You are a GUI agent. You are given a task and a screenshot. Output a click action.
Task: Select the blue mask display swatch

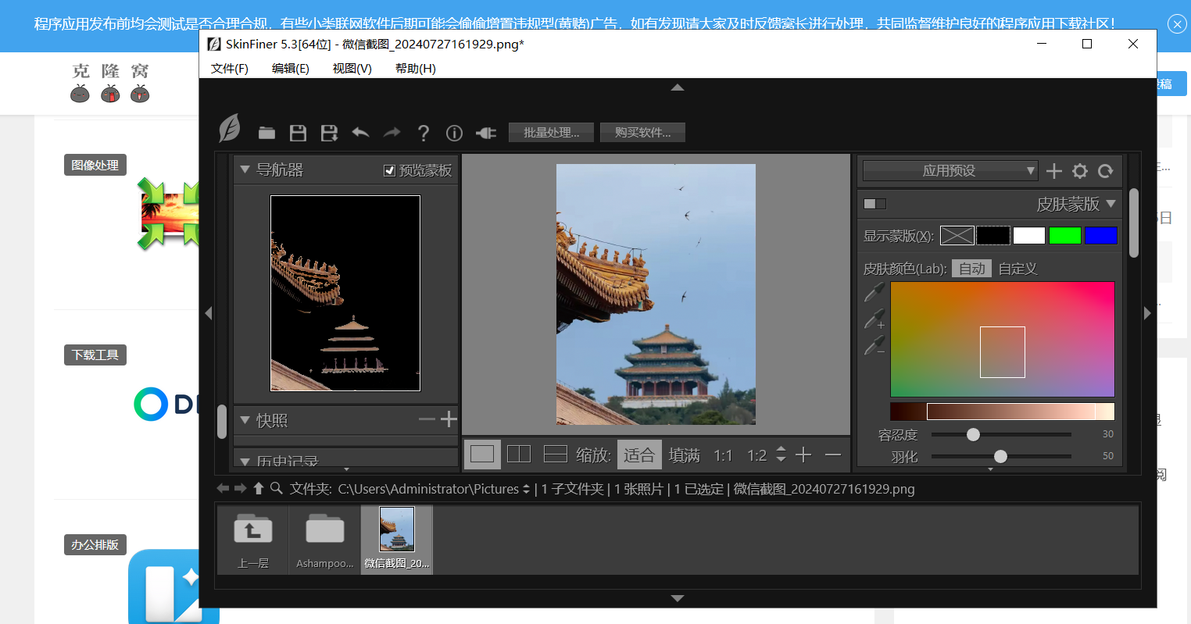coord(1101,235)
